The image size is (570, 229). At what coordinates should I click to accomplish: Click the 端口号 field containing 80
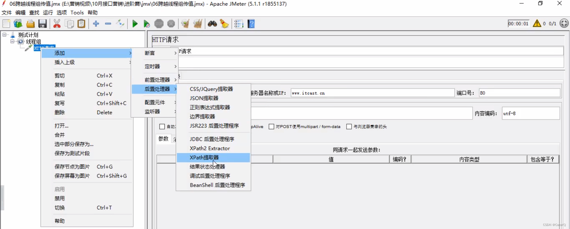pos(519,93)
